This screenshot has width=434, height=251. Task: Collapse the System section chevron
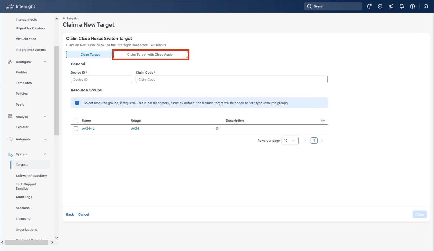pos(45,154)
